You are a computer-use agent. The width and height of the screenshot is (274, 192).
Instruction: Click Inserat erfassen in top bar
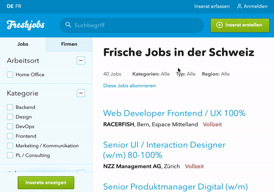[x=211, y=6]
